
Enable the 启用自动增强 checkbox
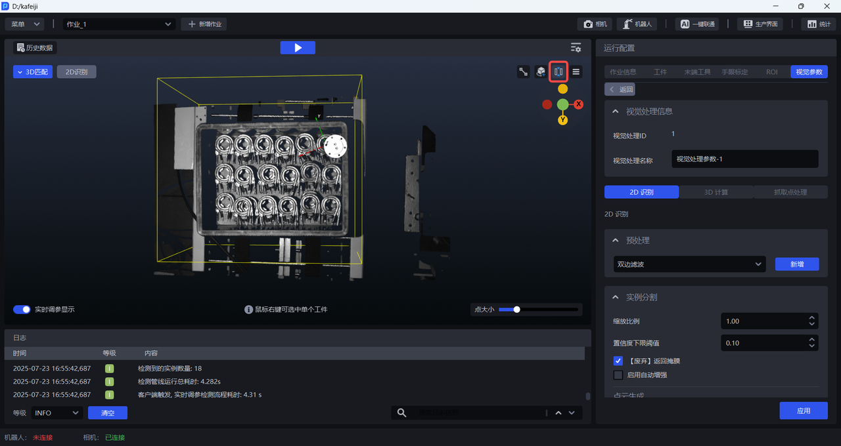(x=618, y=375)
